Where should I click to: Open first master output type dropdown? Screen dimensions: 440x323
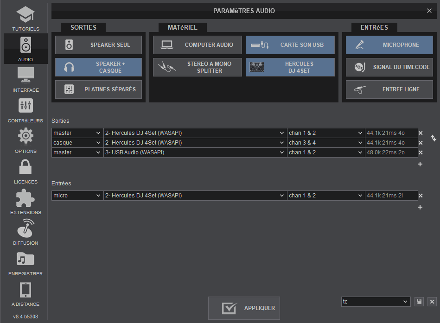tap(77, 133)
